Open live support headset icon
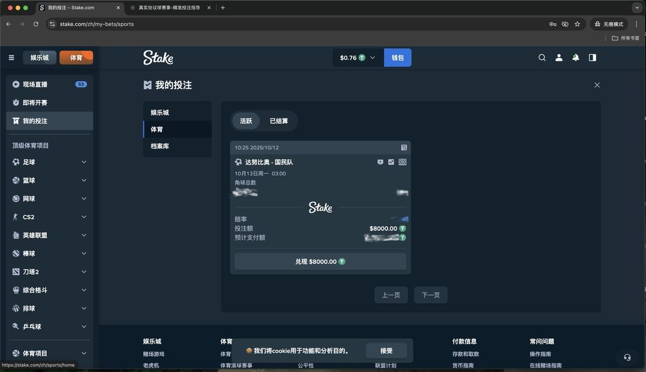Image resolution: width=646 pixels, height=372 pixels. [627, 357]
